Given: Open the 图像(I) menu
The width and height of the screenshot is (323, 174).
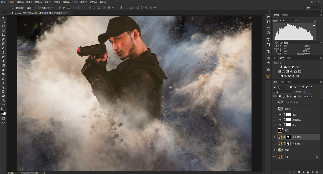Looking at the screenshot, I should (30, 2).
